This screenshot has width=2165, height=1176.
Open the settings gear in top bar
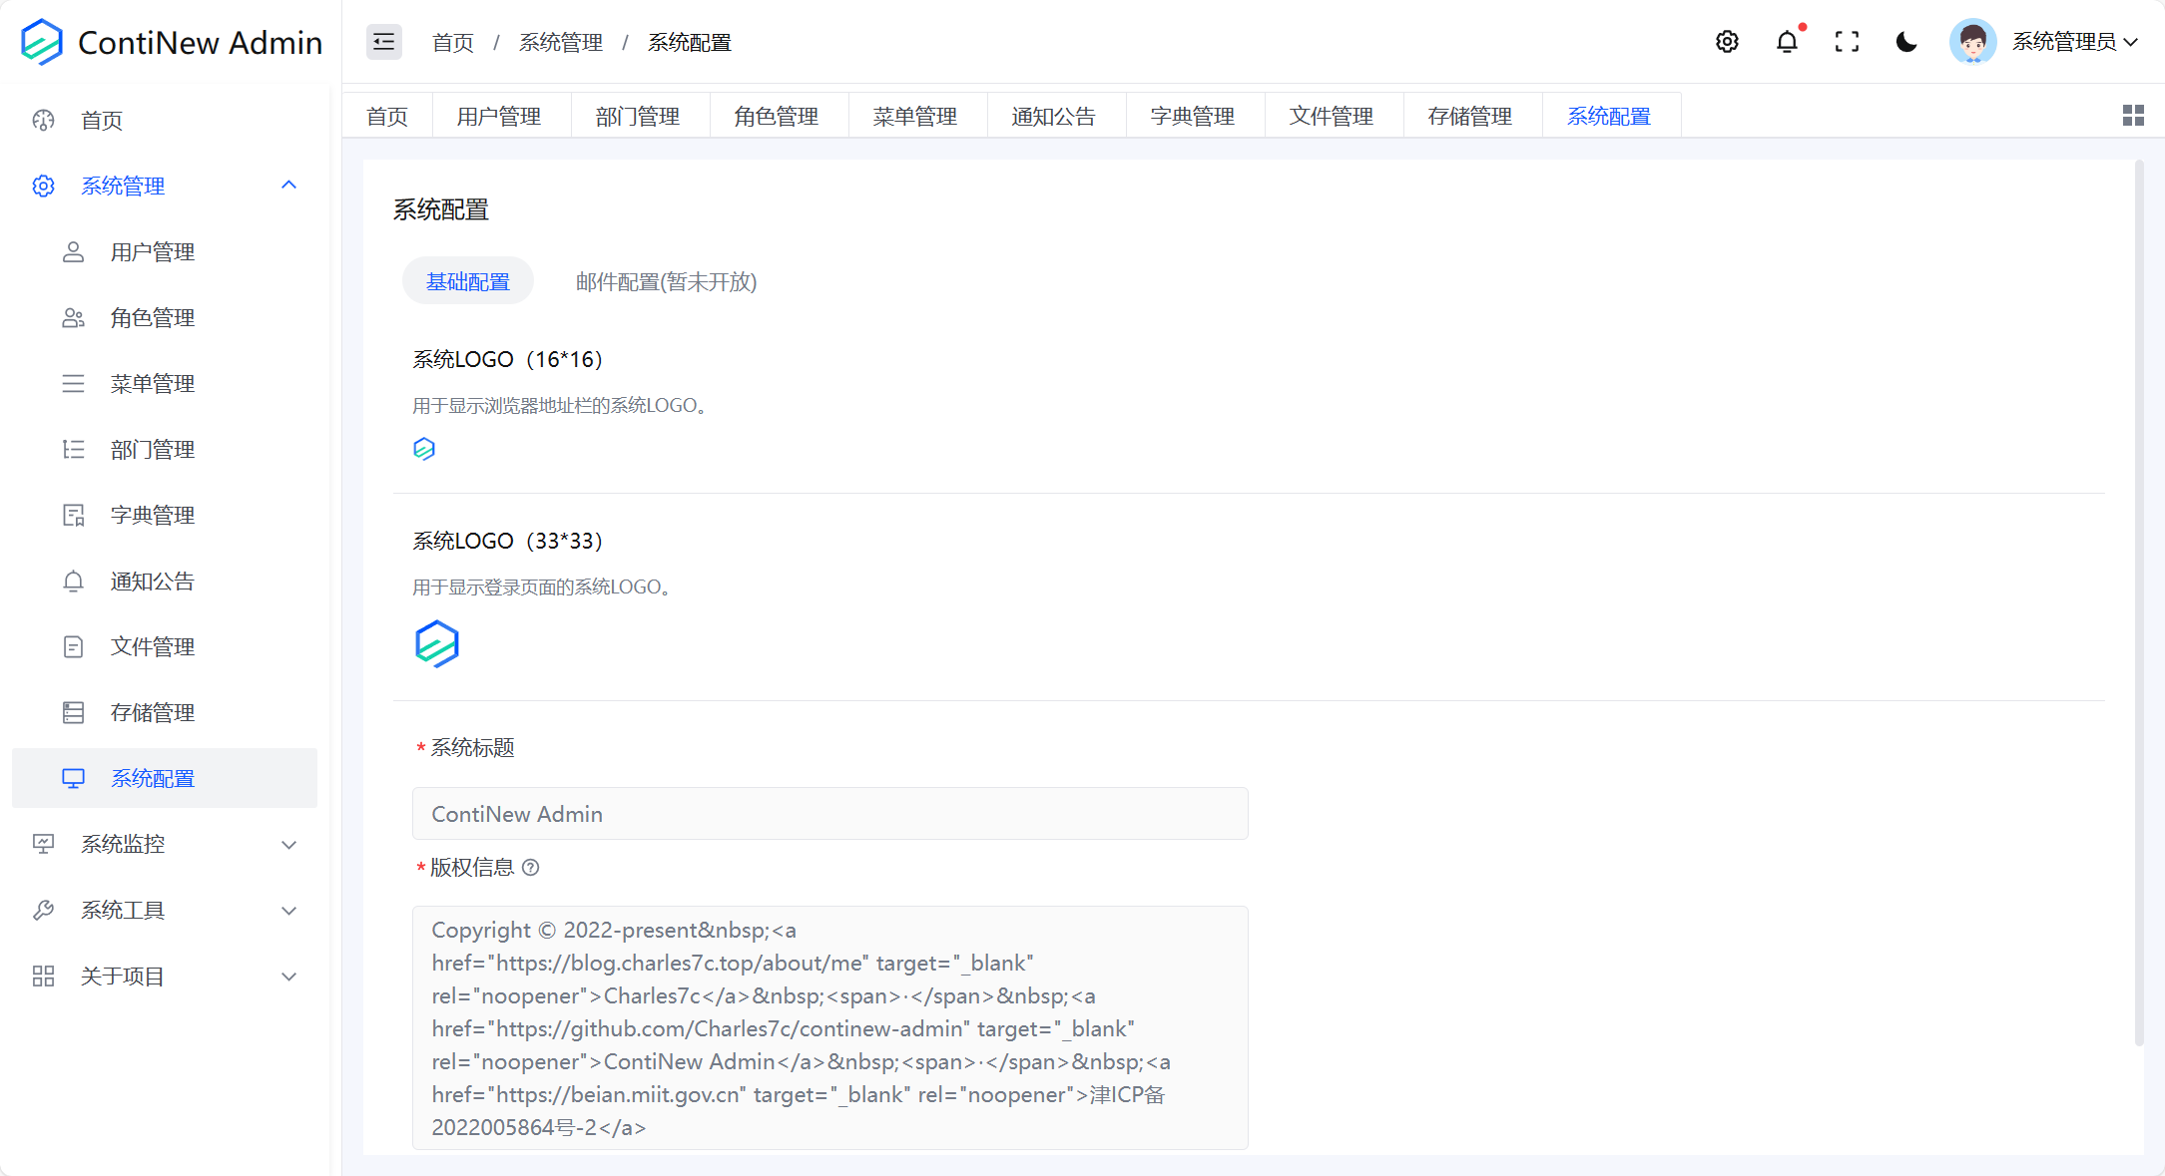point(1727,42)
